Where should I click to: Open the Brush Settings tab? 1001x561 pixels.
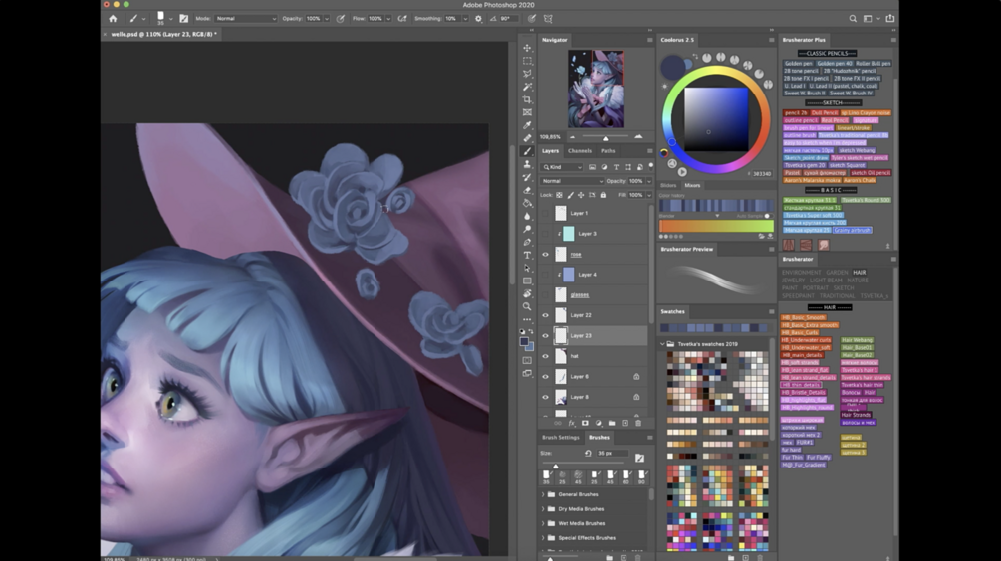tap(561, 438)
